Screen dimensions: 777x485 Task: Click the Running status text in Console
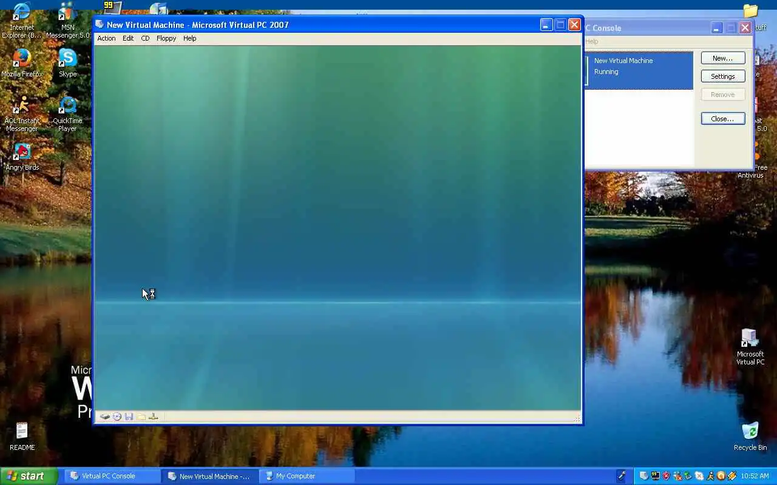tap(606, 72)
